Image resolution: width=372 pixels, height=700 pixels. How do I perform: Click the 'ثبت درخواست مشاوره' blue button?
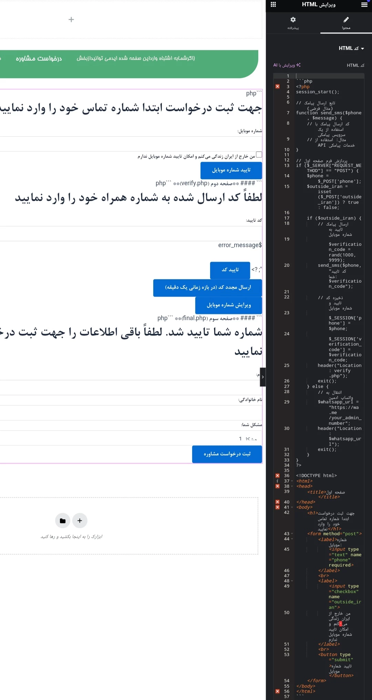227,454
